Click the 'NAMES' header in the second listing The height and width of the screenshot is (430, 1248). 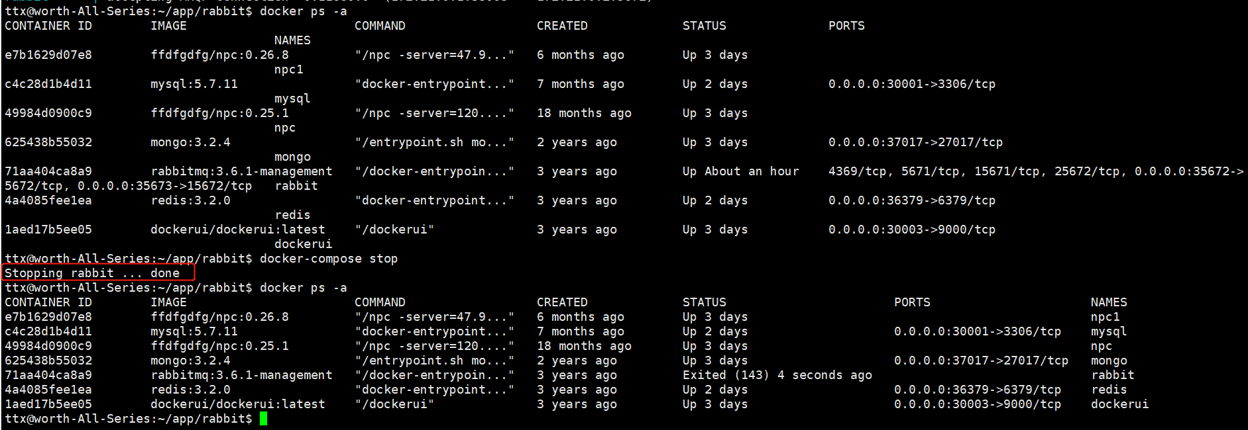[x=1109, y=302]
